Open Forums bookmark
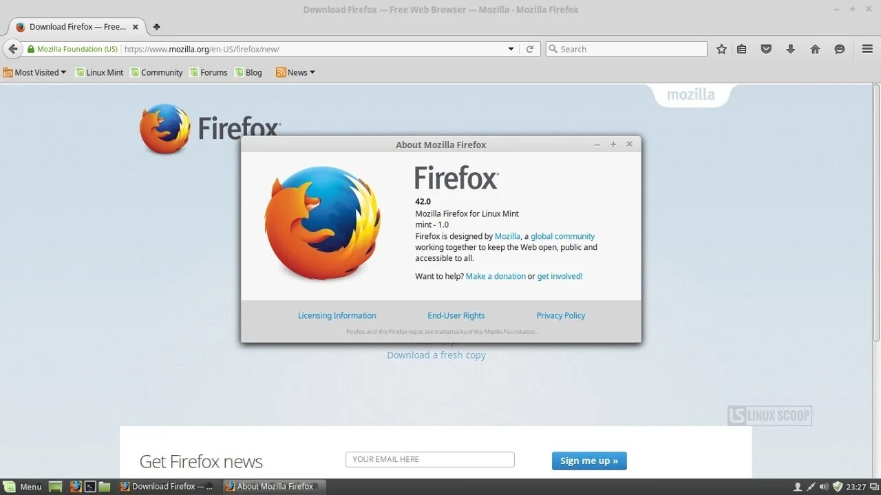 coord(209,72)
